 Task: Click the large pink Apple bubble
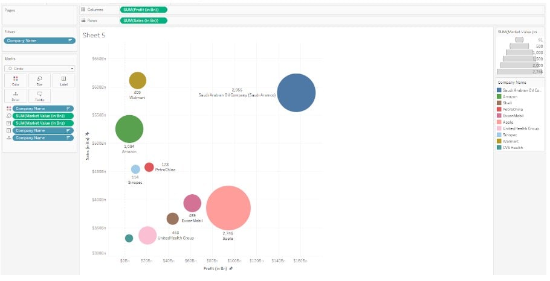(228, 208)
